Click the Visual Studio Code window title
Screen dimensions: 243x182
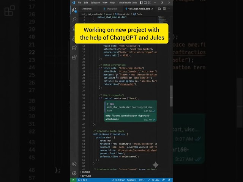click(128, 3)
